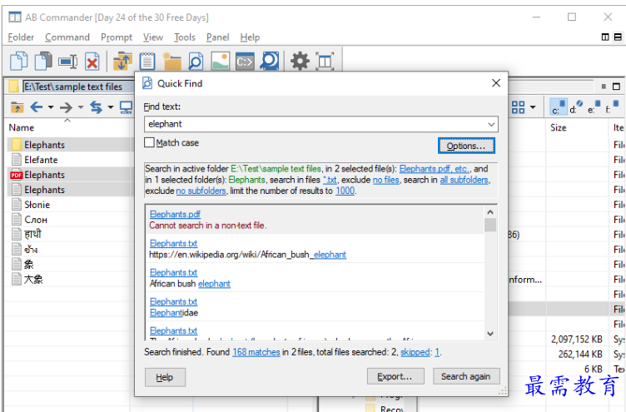Click the Quick Find magnifier toolbar icon
Image resolution: width=626 pixels, height=412 pixels.
196,61
